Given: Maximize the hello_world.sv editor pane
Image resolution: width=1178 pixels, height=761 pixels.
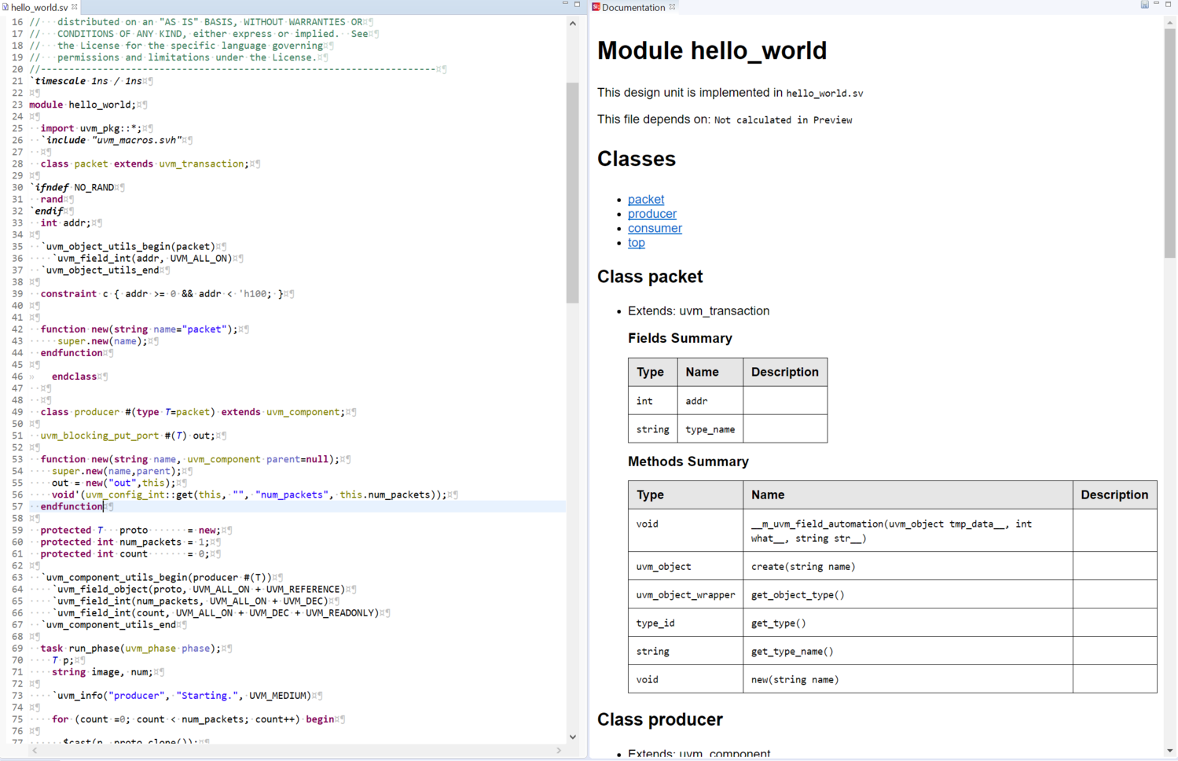Looking at the screenshot, I should pos(577,5).
